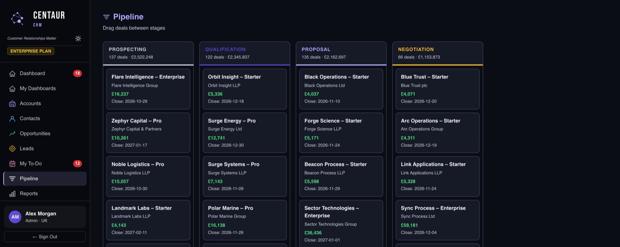Open the Accounts section
The width and height of the screenshot is (620, 247).
click(x=45, y=104)
